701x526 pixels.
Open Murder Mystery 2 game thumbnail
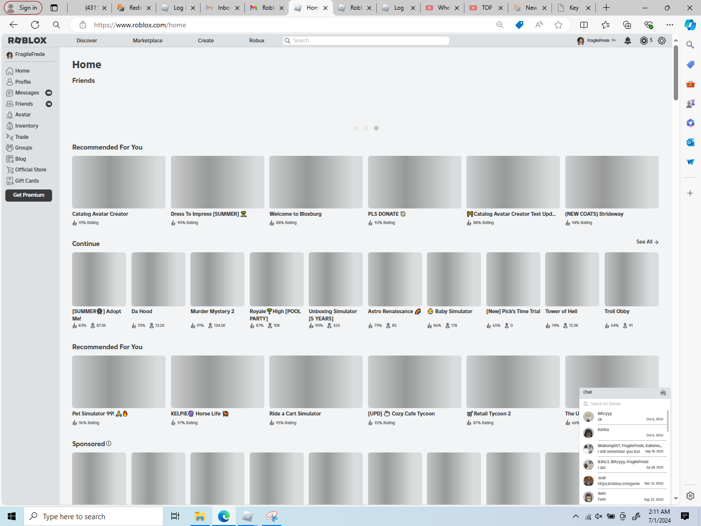217,279
